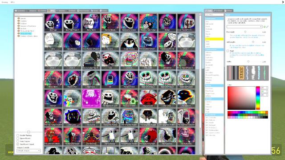Viewport: 285px width, 160px height.
Task: Open the NPCs menu in top bar
Action: (x=12, y=2)
